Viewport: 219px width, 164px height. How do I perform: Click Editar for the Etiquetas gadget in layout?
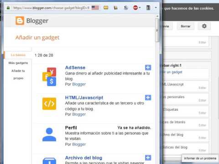click(x=202, y=113)
